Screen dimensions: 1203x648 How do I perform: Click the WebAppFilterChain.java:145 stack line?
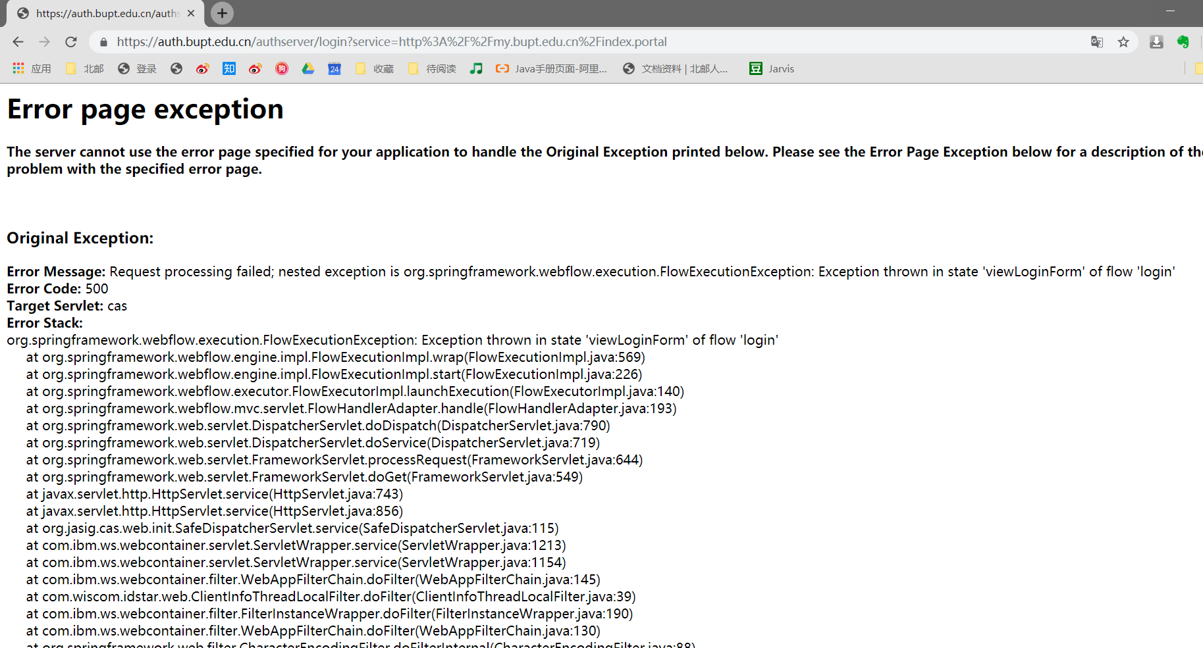pos(313,580)
